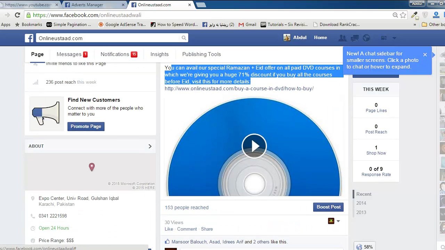
Task: Open post-as identity dropdown arrow
Action: point(338,221)
